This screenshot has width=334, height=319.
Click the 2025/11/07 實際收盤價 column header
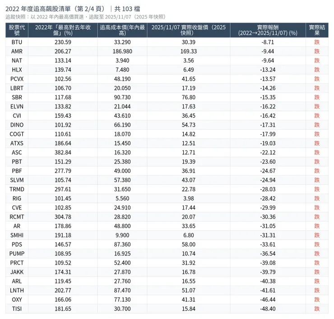[189, 30]
